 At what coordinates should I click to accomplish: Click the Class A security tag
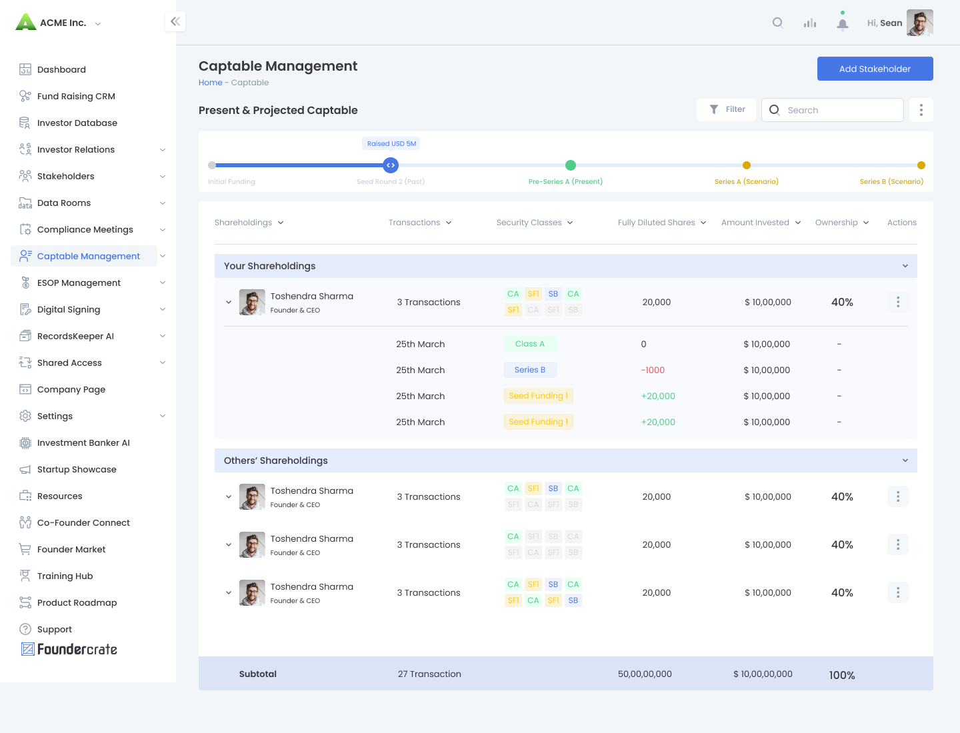[530, 344]
